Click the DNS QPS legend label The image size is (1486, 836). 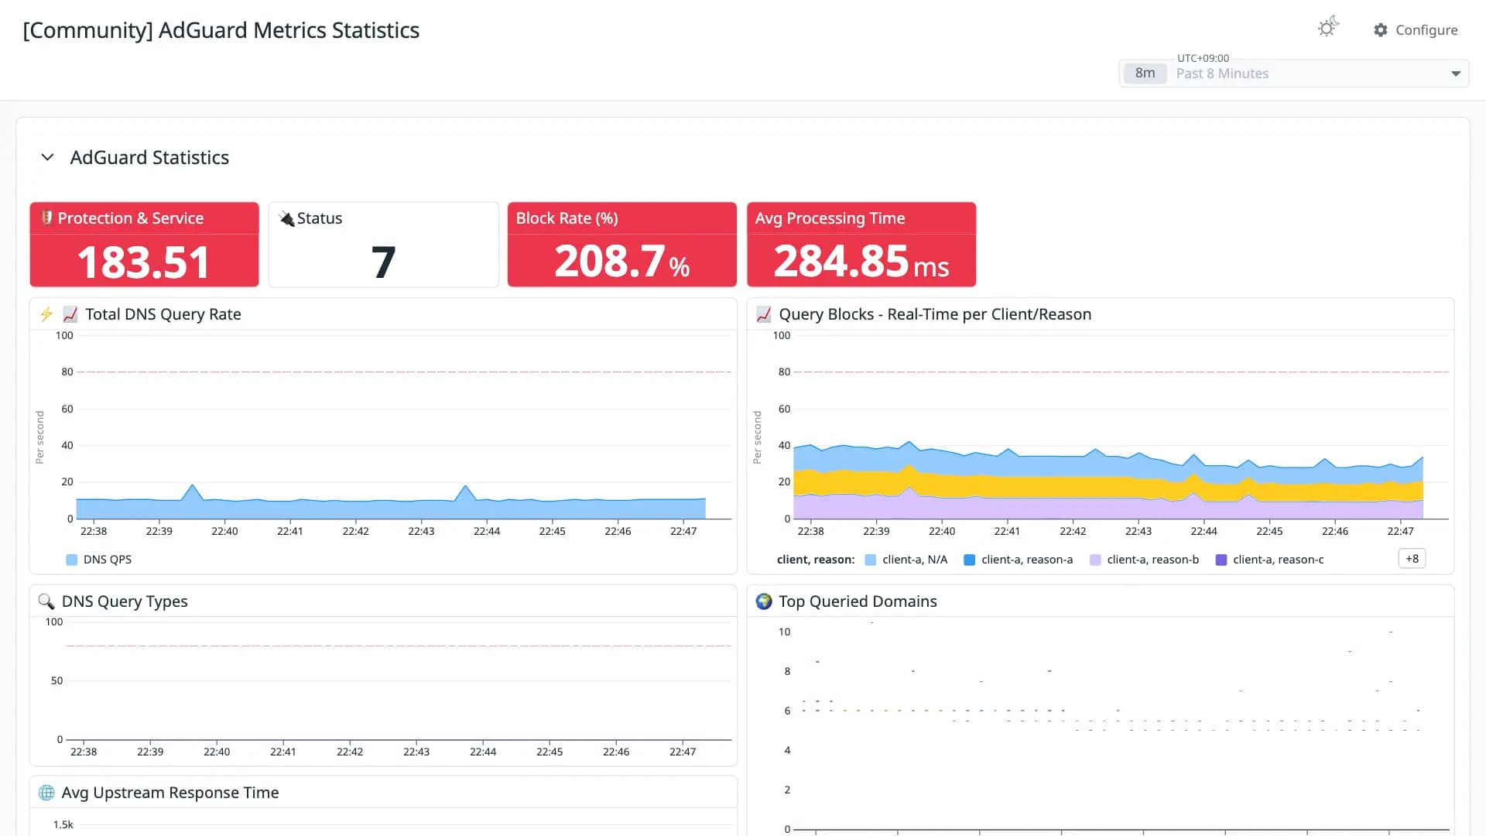click(108, 560)
